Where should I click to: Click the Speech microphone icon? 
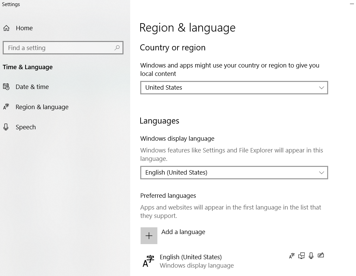click(6, 127)
